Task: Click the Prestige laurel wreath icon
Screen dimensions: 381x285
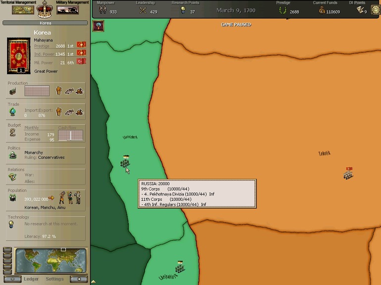Action: (282, 10)
